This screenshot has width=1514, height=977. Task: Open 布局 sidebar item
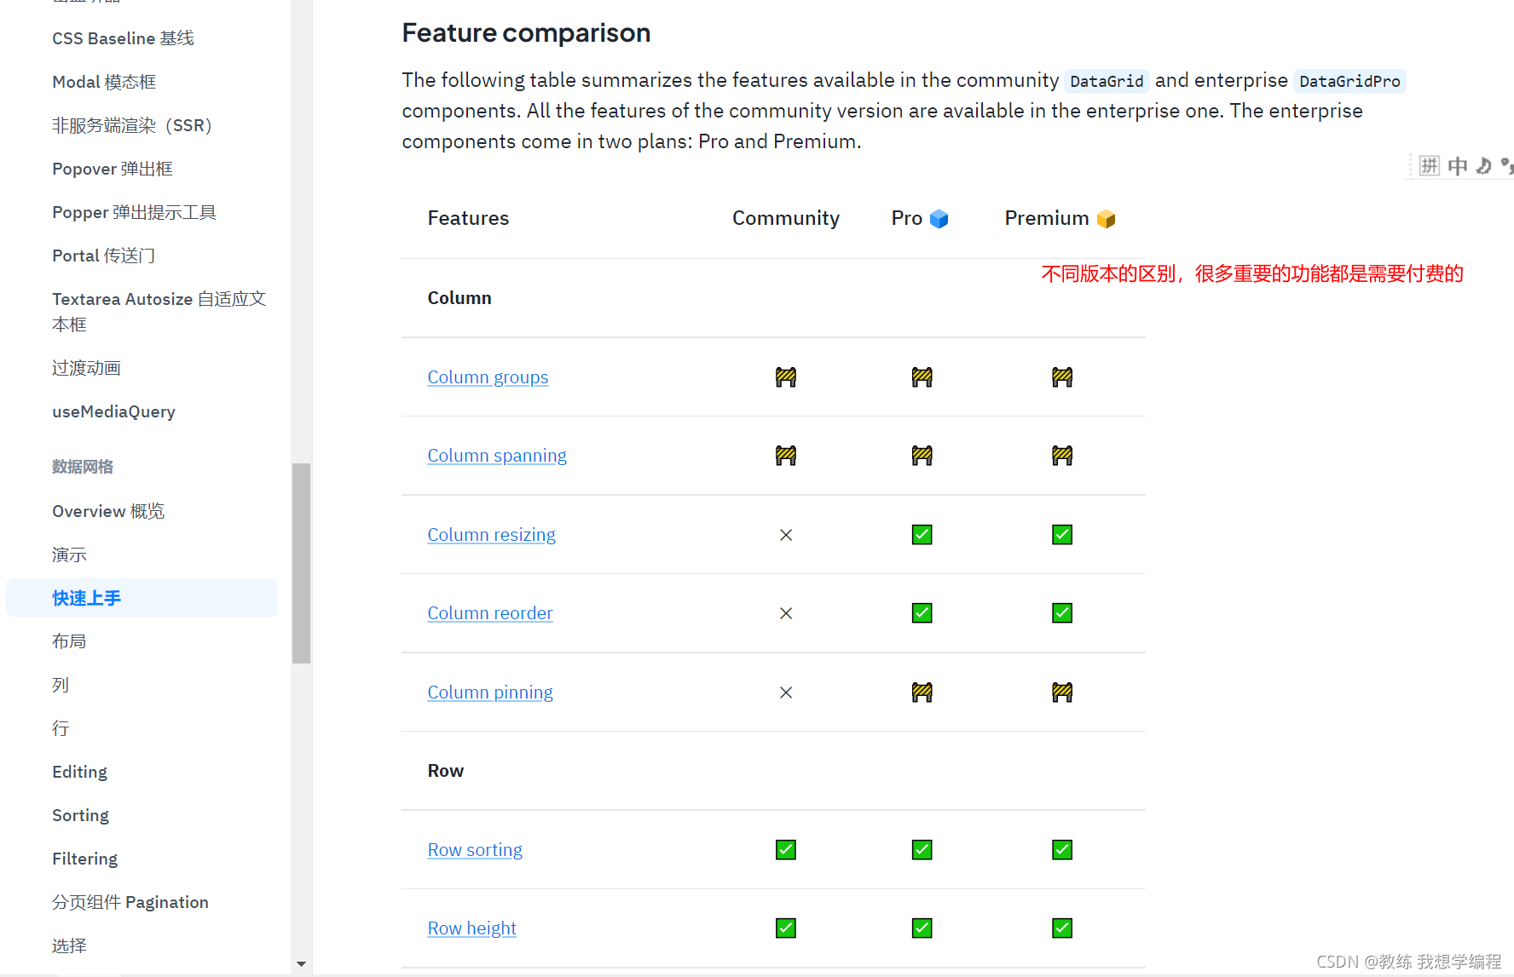(x=69, y=641)
